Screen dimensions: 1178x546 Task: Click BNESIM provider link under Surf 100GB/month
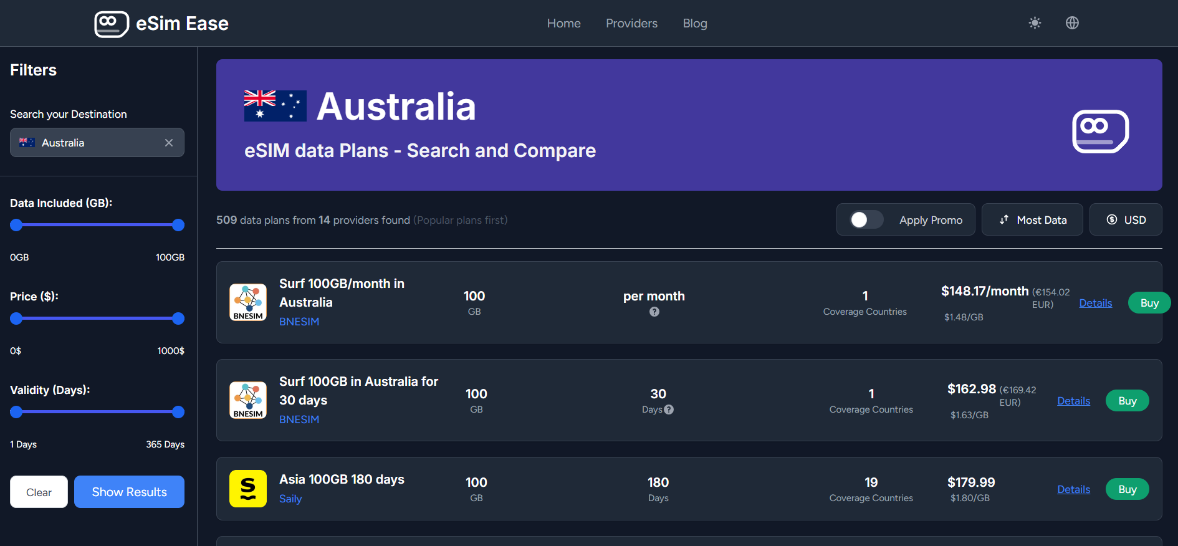pos(299,322)
